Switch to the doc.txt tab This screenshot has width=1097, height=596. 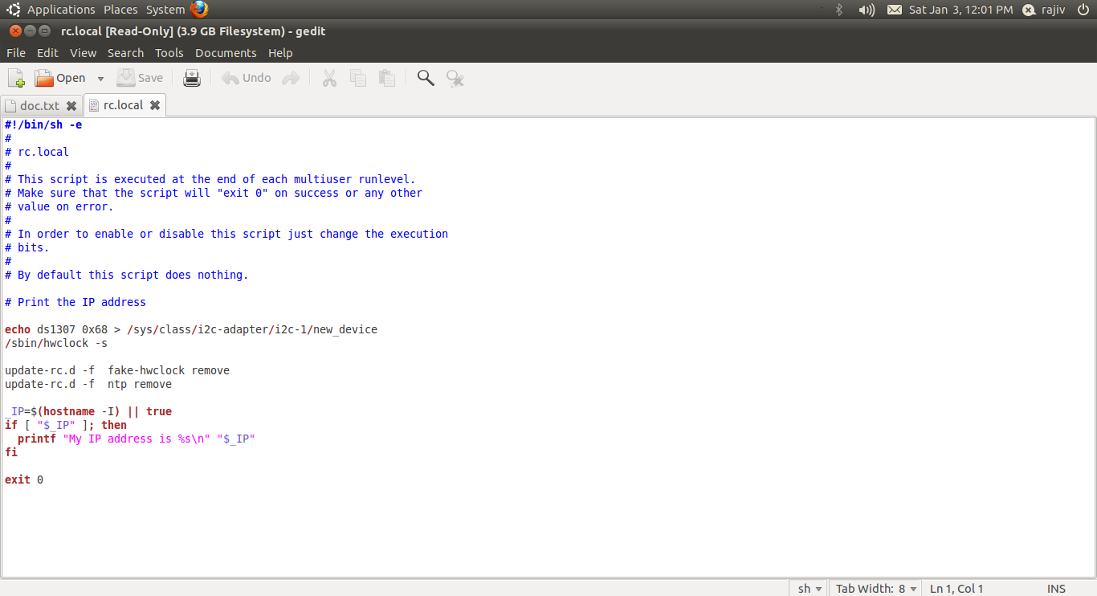coord(39,104)
